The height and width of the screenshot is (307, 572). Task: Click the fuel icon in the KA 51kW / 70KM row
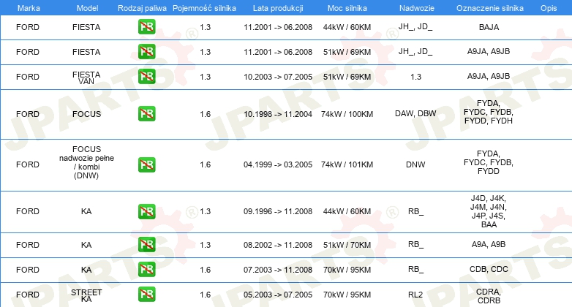146,245
